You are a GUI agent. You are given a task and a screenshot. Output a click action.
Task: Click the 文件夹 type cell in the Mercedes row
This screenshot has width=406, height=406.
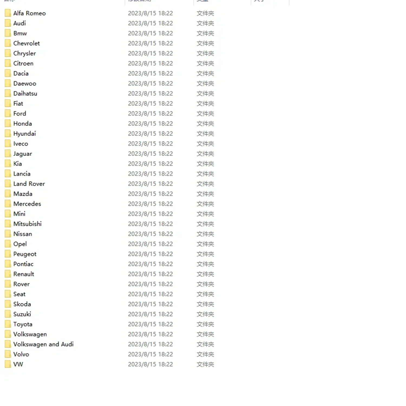click(205, 204)
